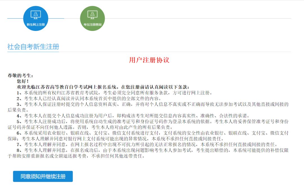Screen dimensions: 304x187
Task: Click clause 8 about 全额退还报考费 compensation
Action: [152, 150]
